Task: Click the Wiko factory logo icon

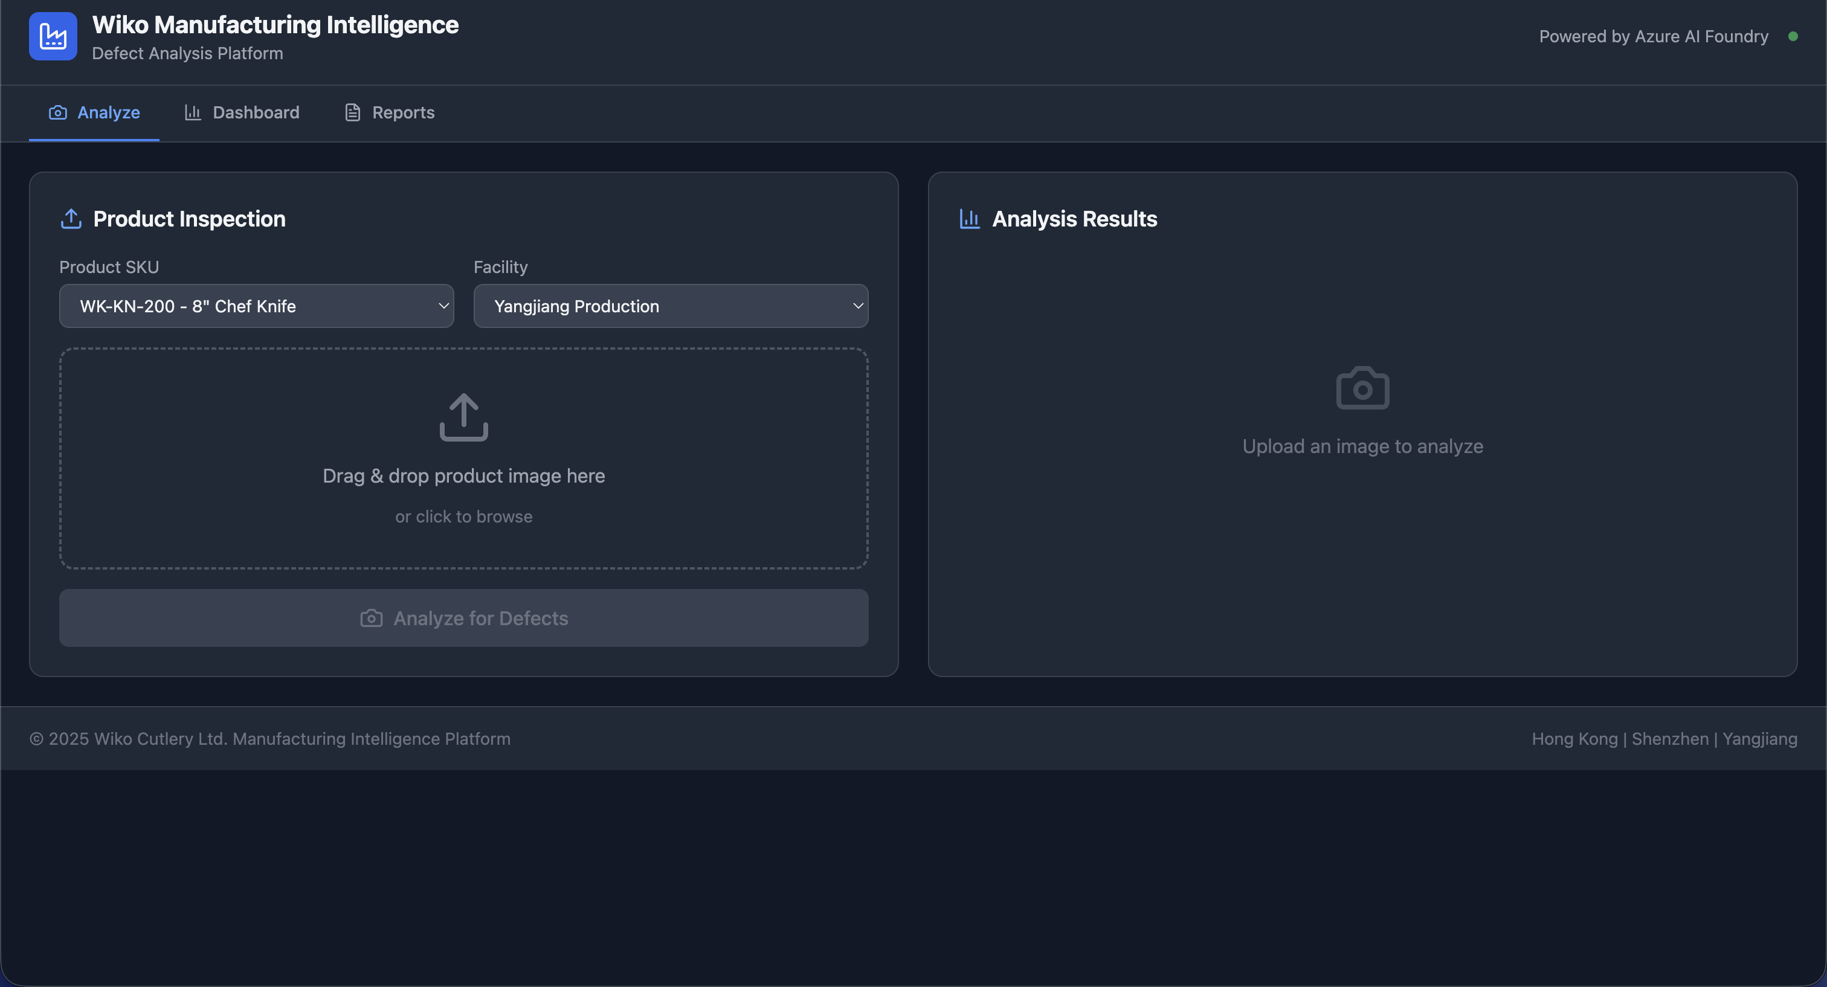Action: point(53,36)
